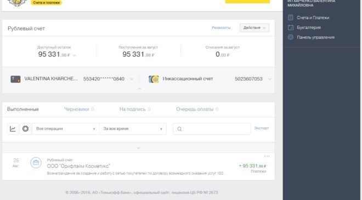
Task: Expand the filters with the down chevron
Action: coord(138,148)
